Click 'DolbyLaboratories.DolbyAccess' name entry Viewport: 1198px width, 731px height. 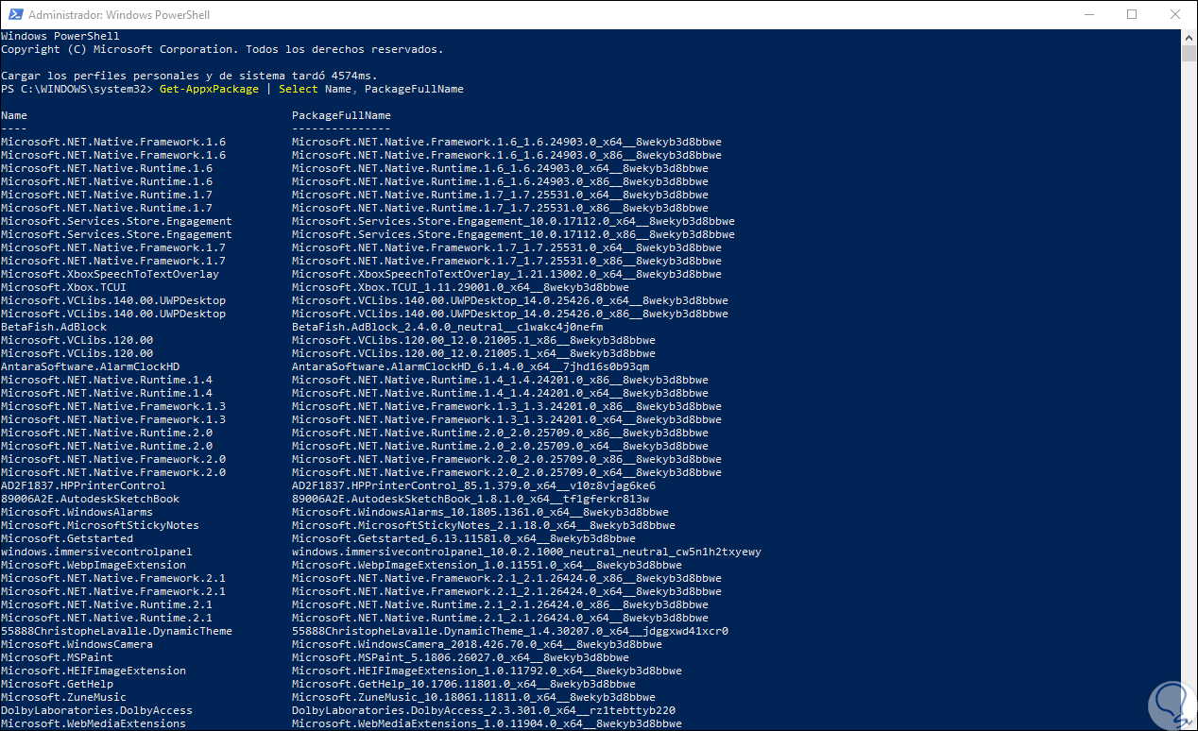tap(96, 710)
